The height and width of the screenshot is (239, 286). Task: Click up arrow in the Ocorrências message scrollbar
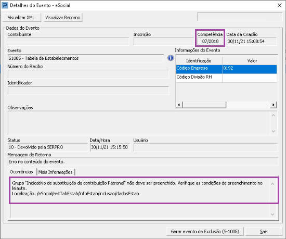(x=272, y=184)
